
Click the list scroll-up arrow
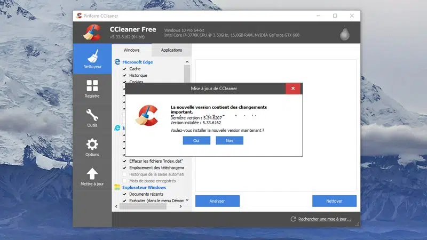pyautogui.click(x=187, y=62)
